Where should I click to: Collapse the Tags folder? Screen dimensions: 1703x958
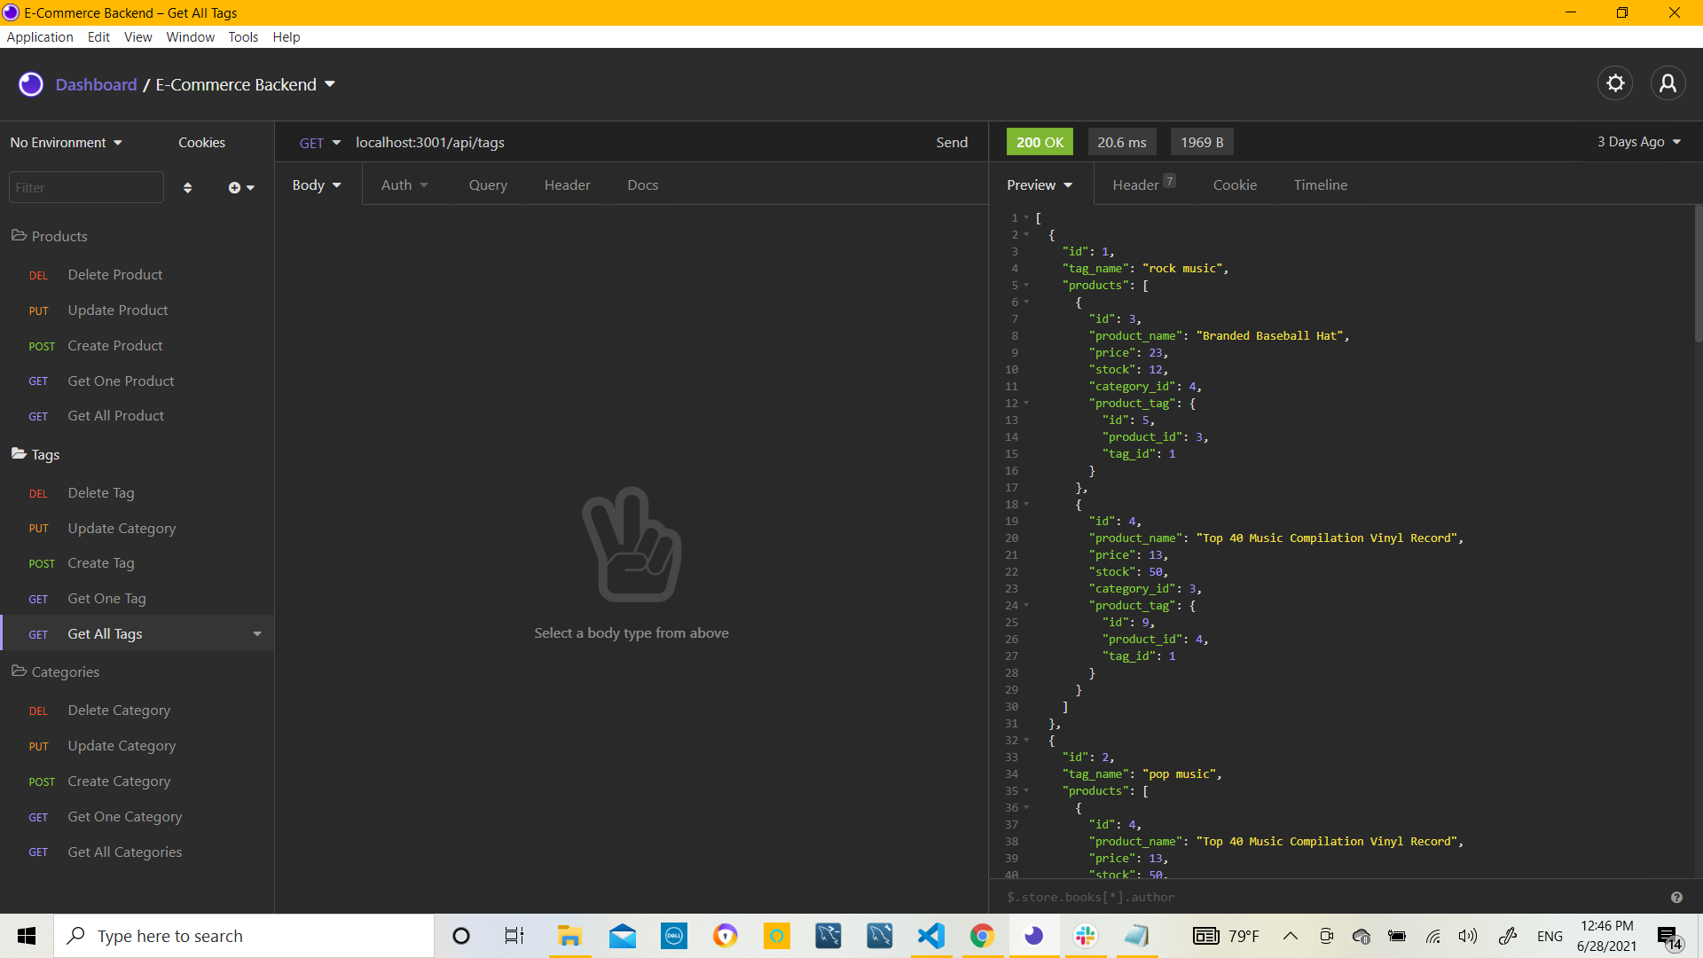pyautogui.click(x=35, y=454)
